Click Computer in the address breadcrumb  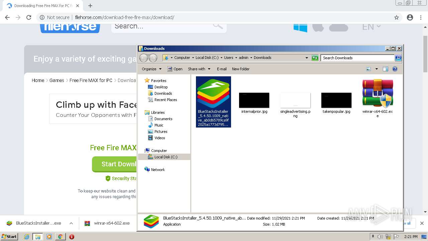[x=182, y=58]
